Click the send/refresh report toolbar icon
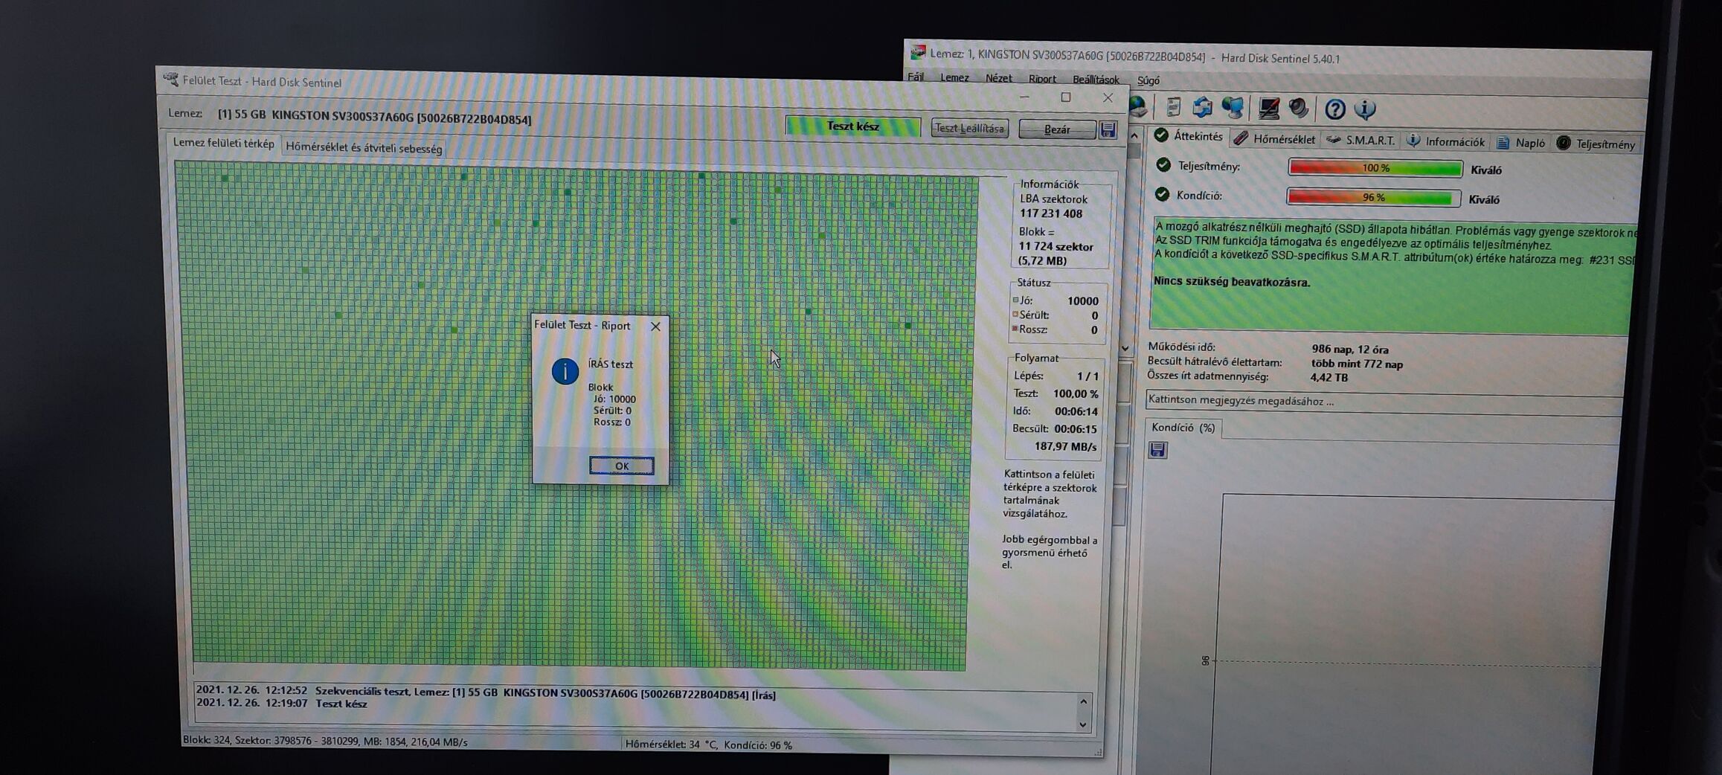This screenshot has width=1722, height=775. click(1202, 108)
